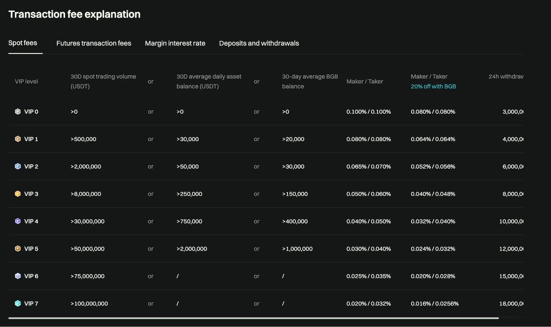This screenshot has height=327, width=551.
Task: Open the Futures transaction fees tab
Action: (94, 43)
